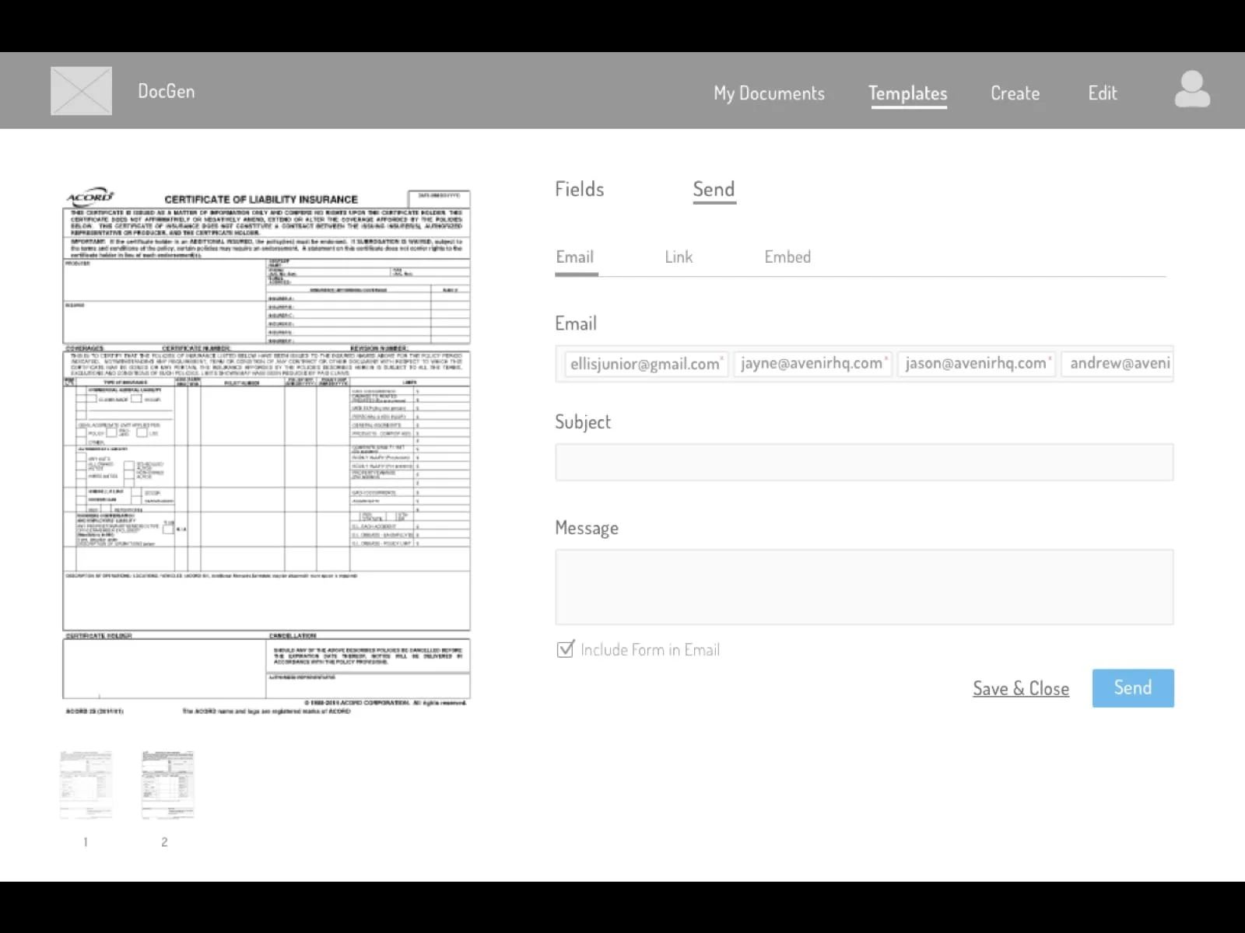Select the Link sub-tab
Viewport: 1245px width, 933px height.
(679, 257)
